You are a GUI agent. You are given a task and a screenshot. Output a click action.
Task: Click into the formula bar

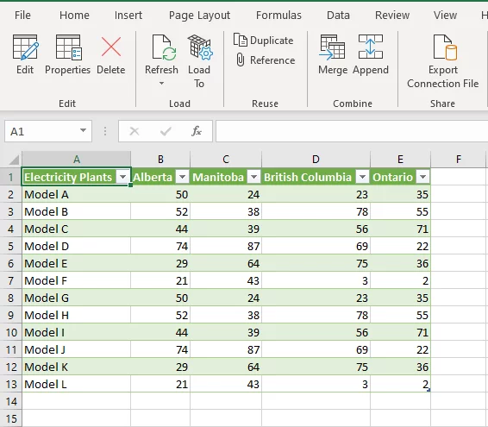point(352,131)
